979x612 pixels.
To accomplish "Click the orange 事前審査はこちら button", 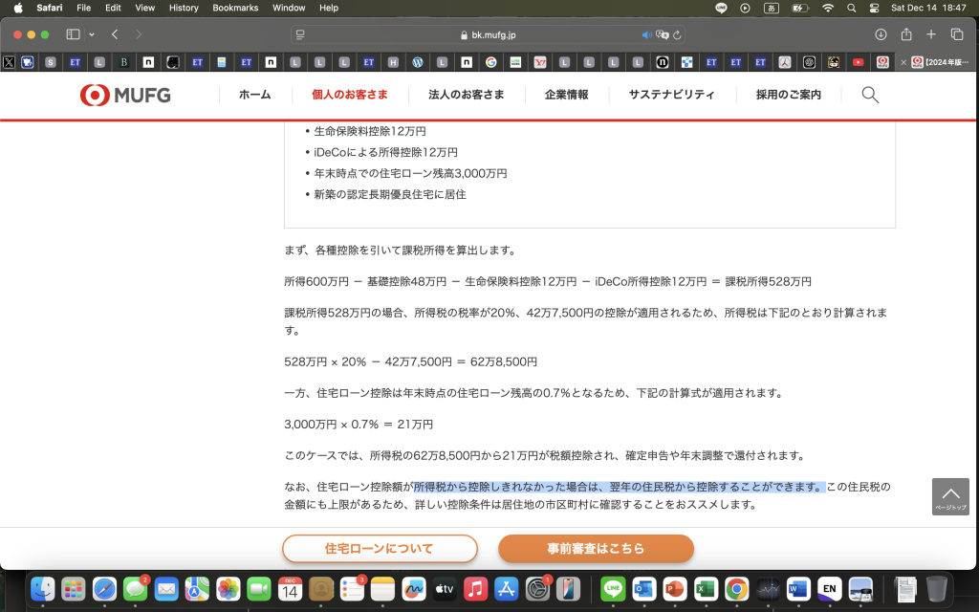I will (596, 549).
